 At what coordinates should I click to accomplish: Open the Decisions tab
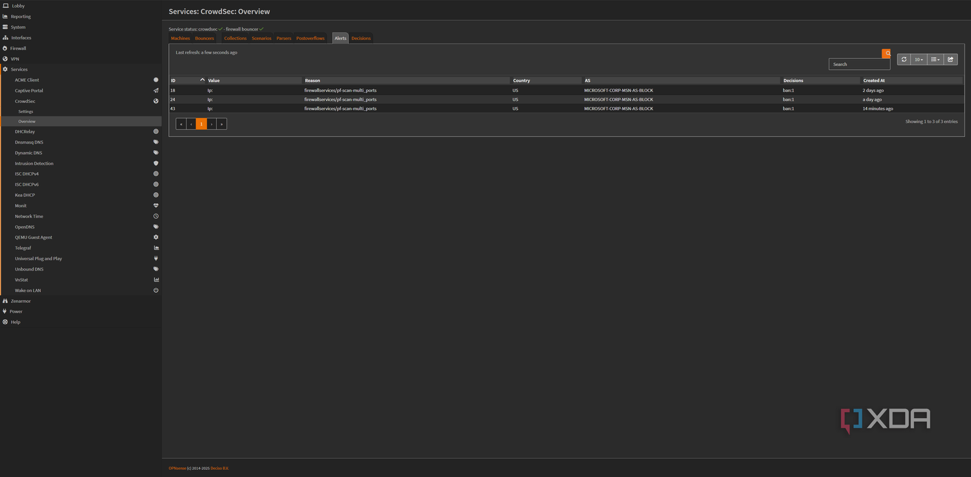(x=361, y=38)
